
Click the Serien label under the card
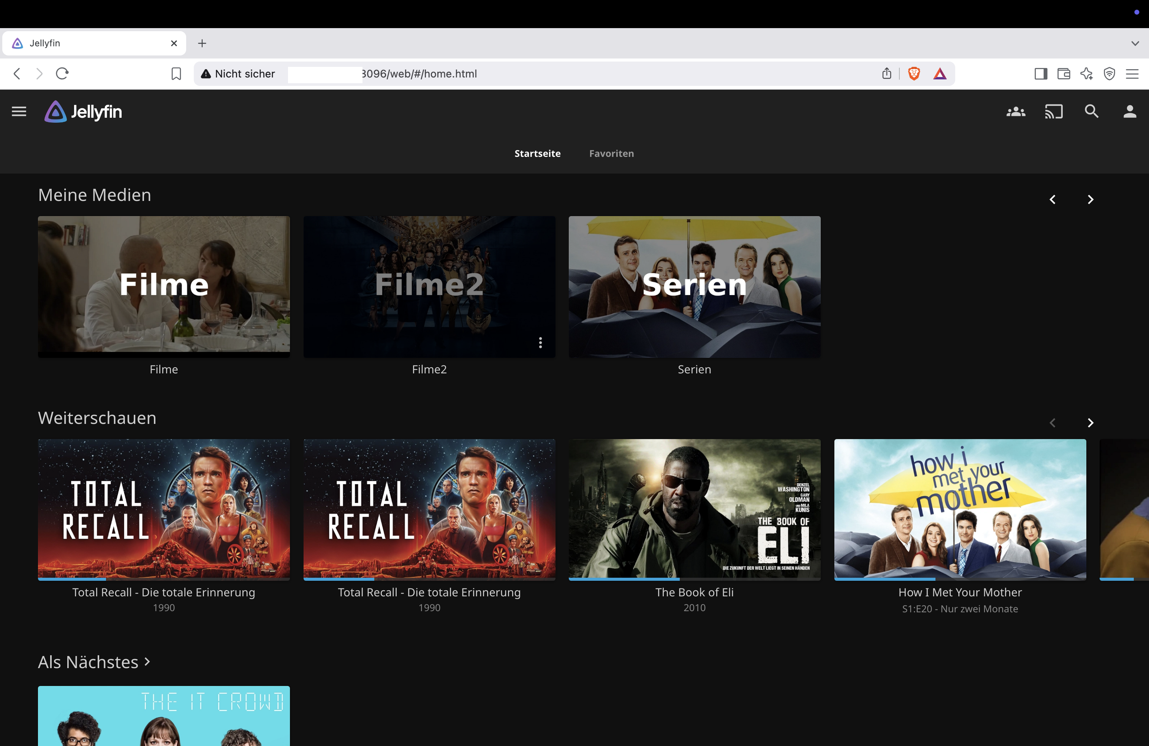pos(694,369)
